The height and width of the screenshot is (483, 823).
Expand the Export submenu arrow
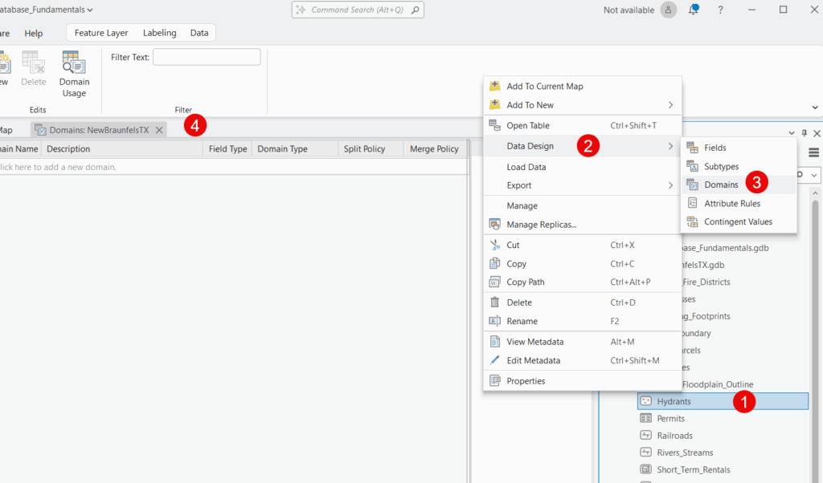pos(670,185)
